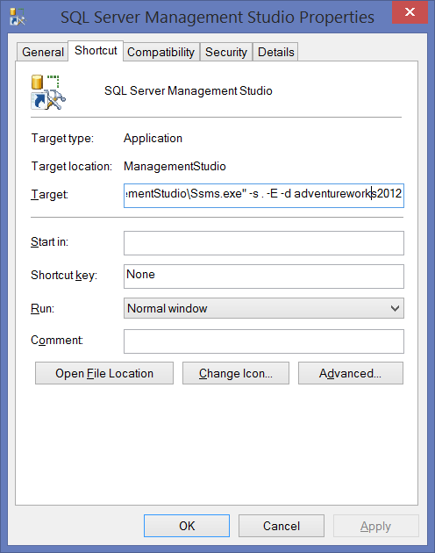Switch to the General tab
Screen dimensions: 435x553
tap(43, 52)
